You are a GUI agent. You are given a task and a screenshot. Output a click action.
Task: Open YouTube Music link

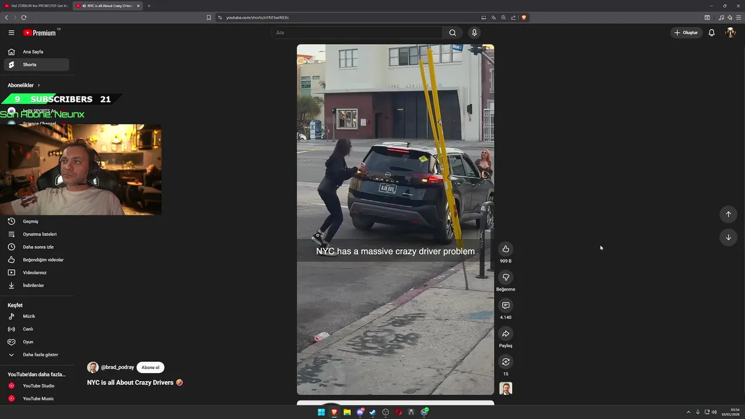[x=37, y=399]
